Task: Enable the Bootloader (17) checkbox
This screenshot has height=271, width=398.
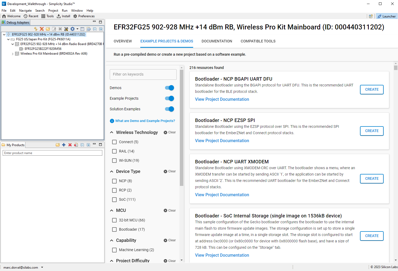Action: [115, 229]
